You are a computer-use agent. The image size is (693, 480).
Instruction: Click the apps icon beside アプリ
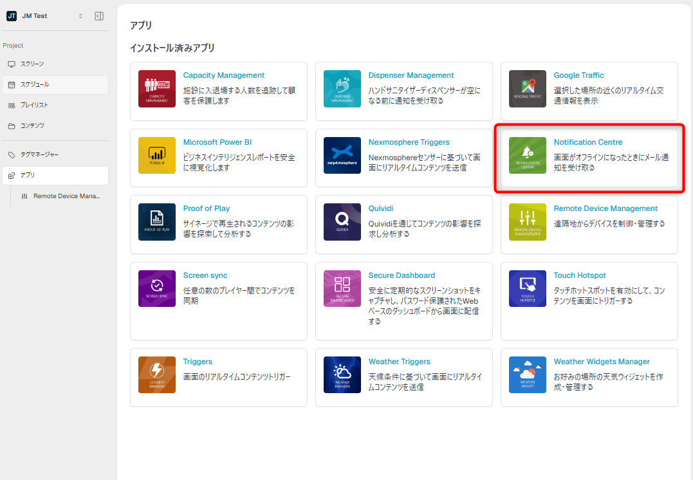tap(12, 176)
